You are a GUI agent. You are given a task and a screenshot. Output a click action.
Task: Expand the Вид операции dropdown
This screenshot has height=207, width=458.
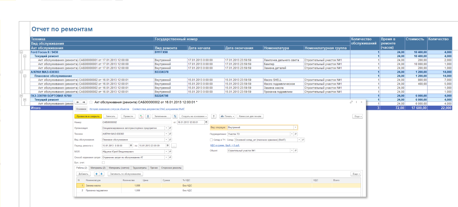295,128
